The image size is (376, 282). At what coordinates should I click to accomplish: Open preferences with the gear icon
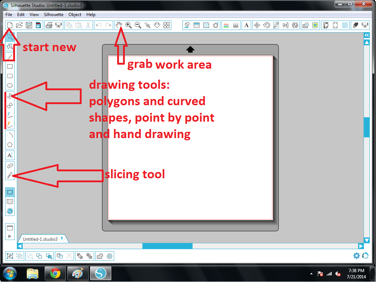[357, 256]
